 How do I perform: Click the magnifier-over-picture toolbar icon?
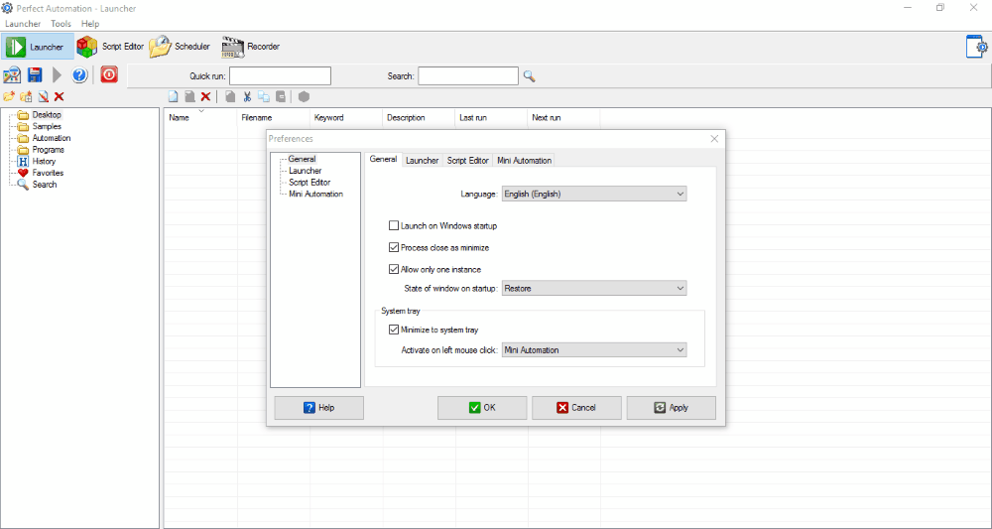(12, 75)
